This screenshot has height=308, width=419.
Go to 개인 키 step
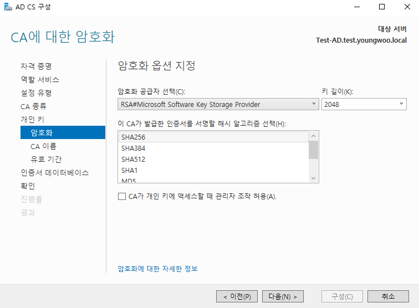(32, 120)
